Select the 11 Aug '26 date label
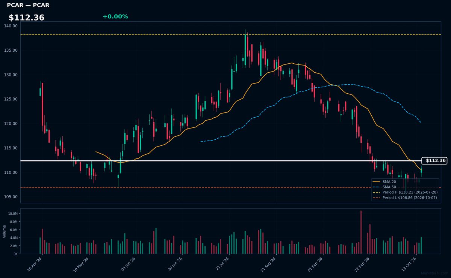451x278 pixels. pos(268,264)
